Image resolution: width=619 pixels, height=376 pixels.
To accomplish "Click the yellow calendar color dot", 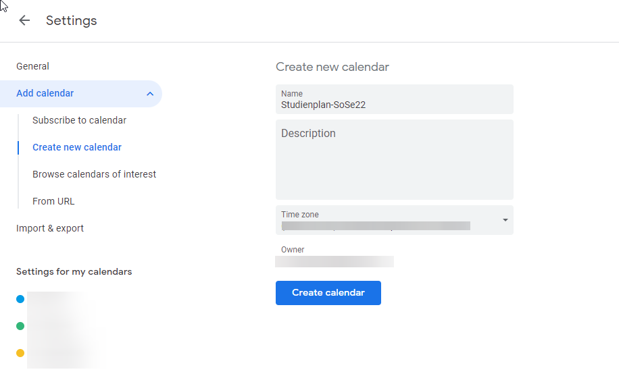I will coord(20,352).
